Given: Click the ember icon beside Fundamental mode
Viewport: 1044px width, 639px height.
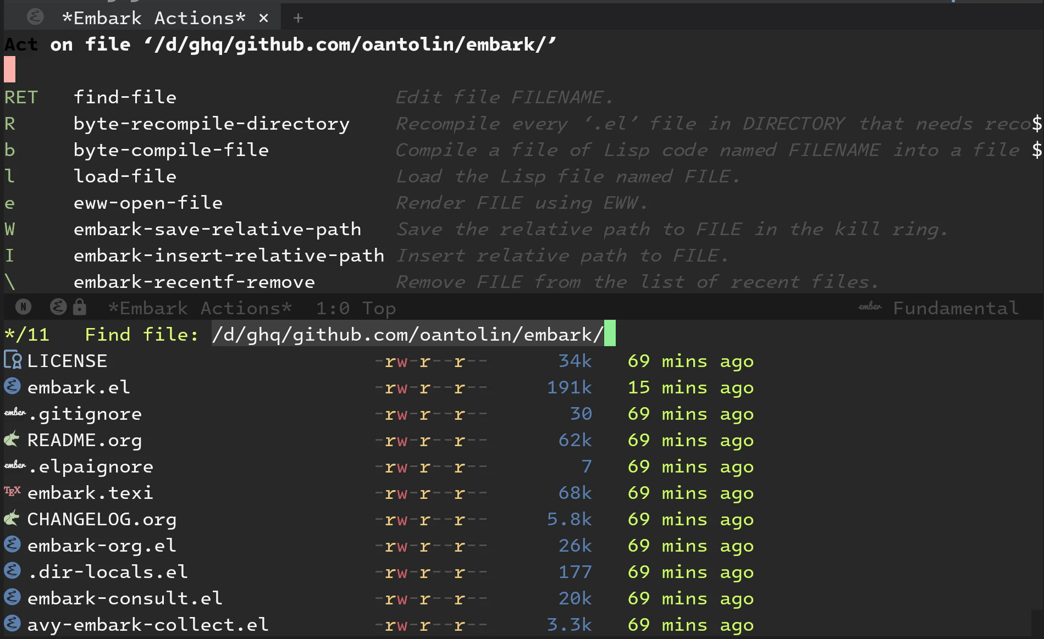Looking at the screenshot, I should click(x=870, y=307).
